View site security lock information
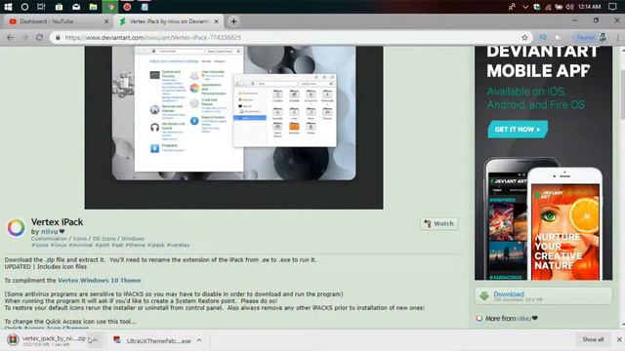Screen dimensions: 625x351 coord(58,37)
